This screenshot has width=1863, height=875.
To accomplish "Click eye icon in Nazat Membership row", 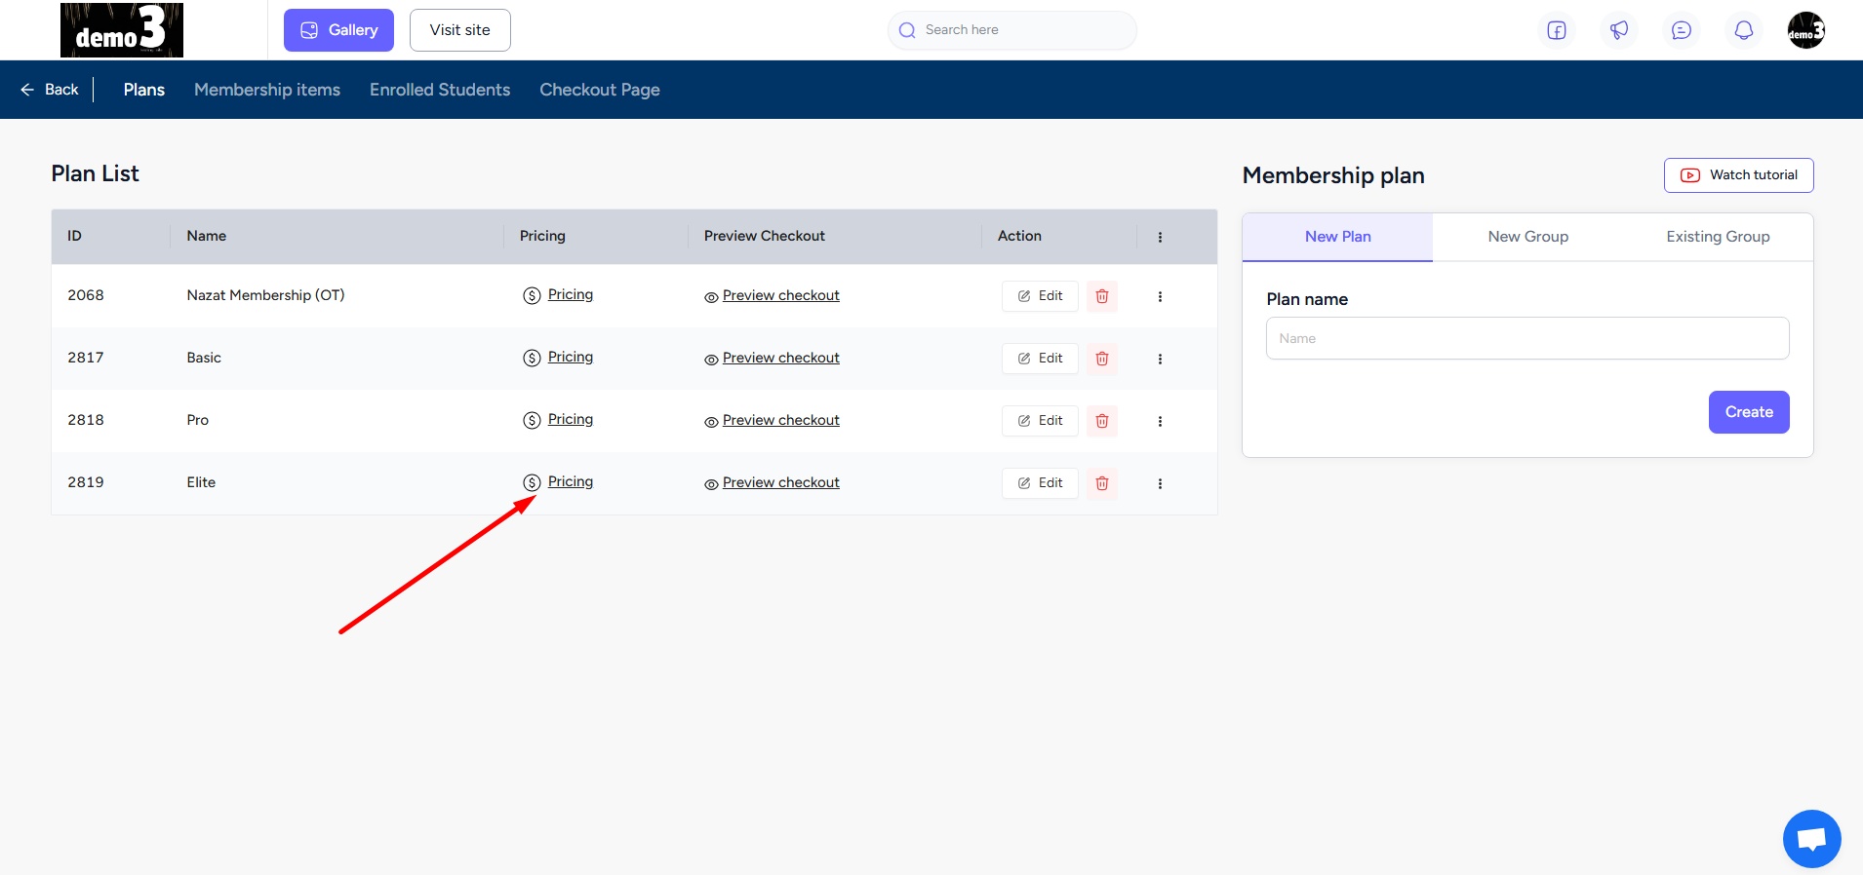I will [x=711, y=297].
